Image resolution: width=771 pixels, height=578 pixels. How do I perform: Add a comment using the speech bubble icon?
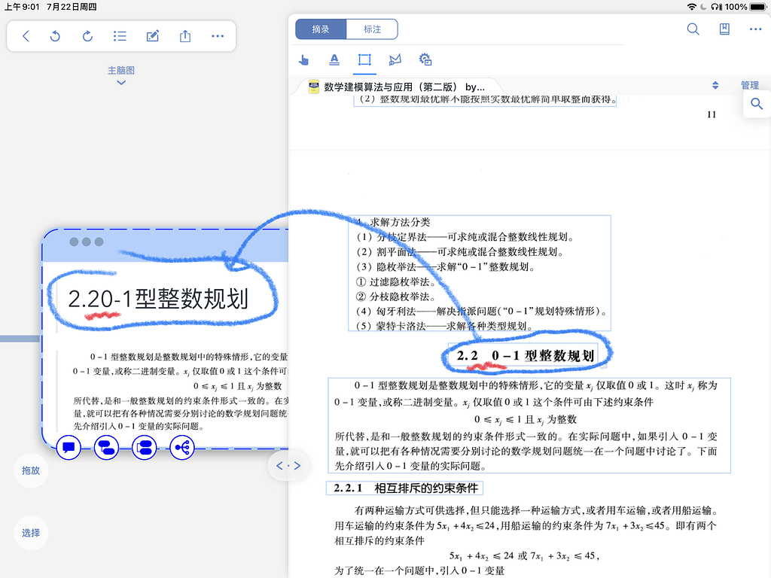point(69,447)
